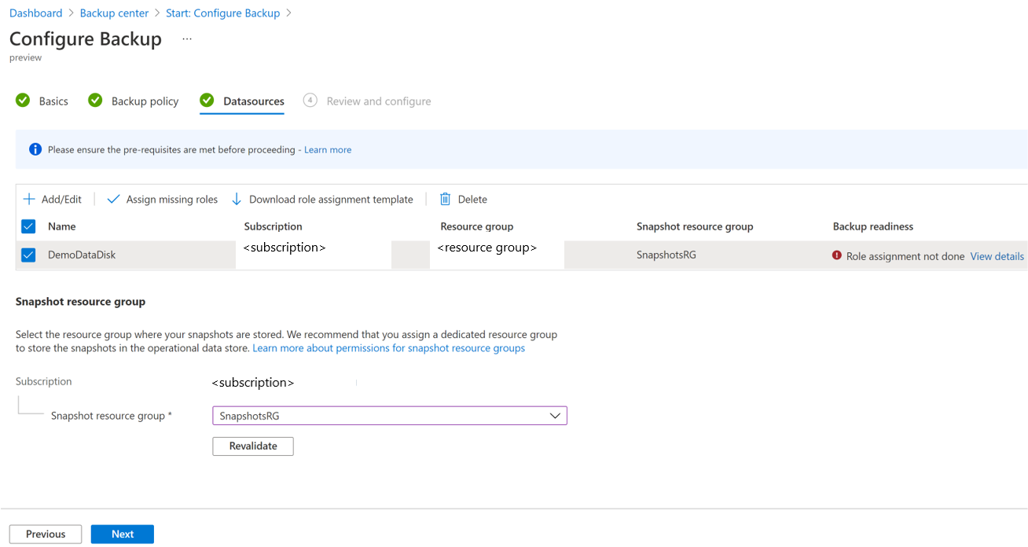Click the Next button

(123, 534)
